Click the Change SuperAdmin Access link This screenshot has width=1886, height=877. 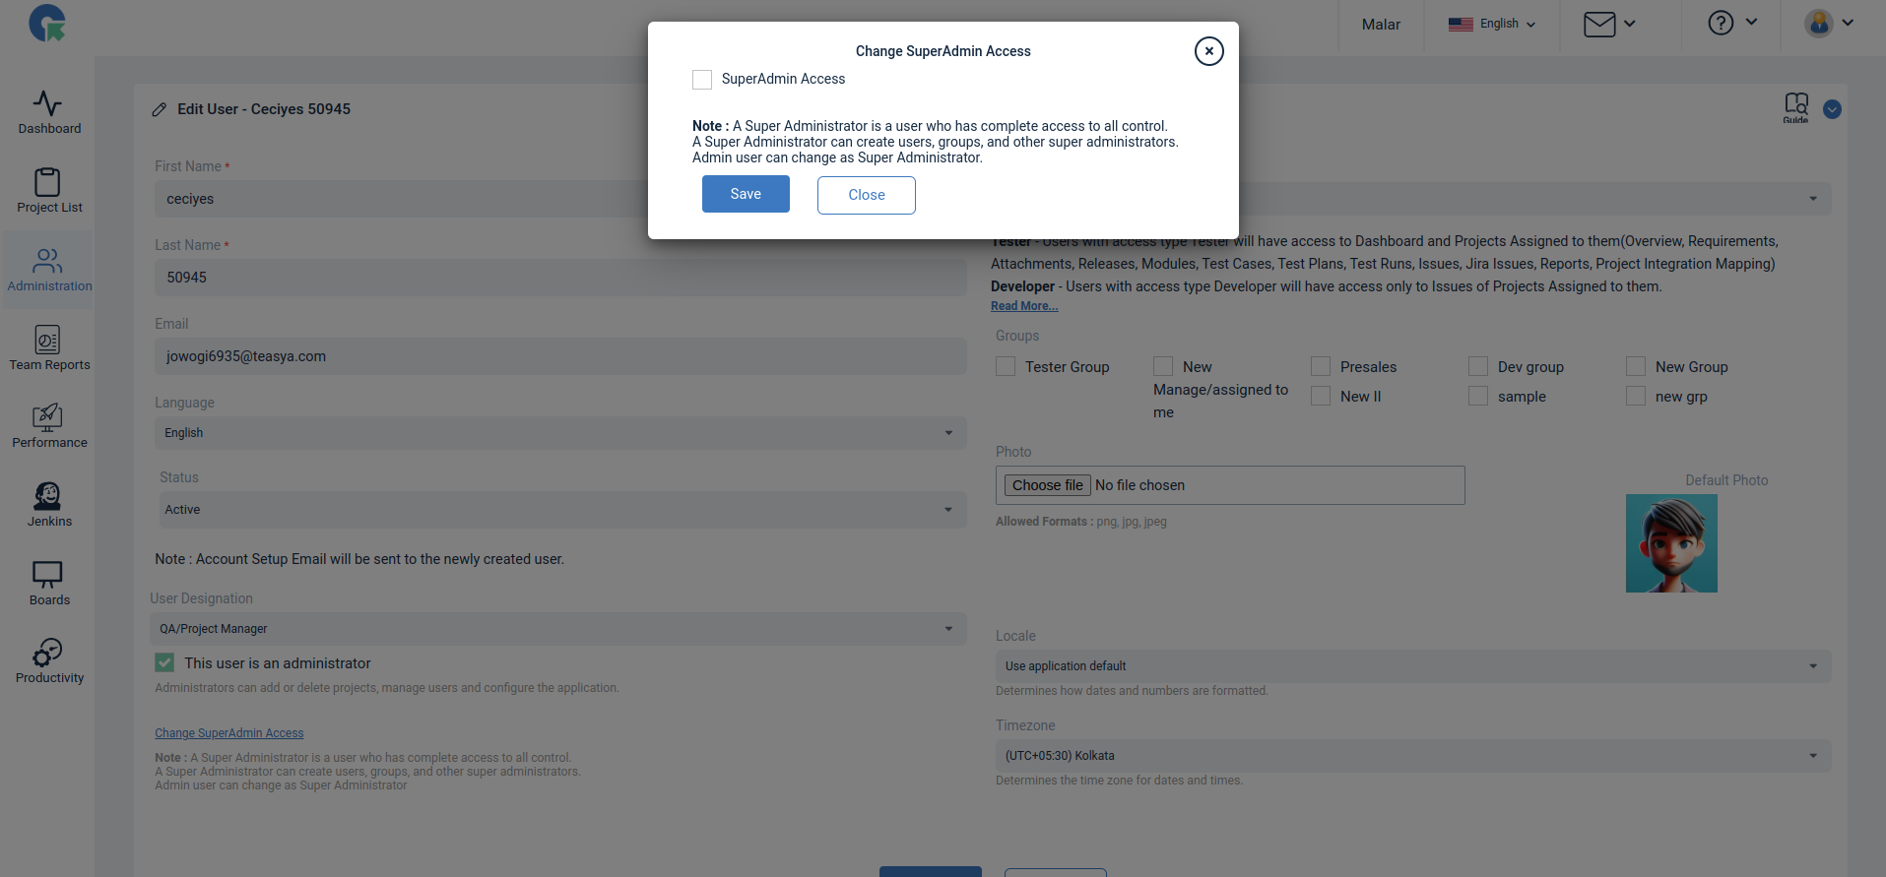[x=229, y=733]
